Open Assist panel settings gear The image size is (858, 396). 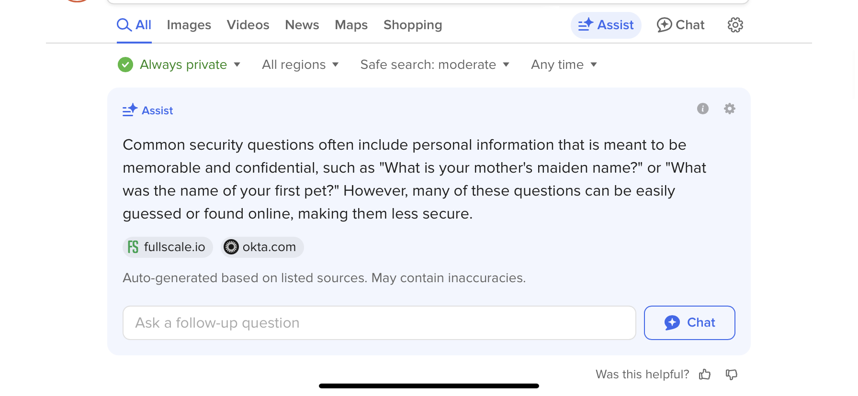[729, 109]
